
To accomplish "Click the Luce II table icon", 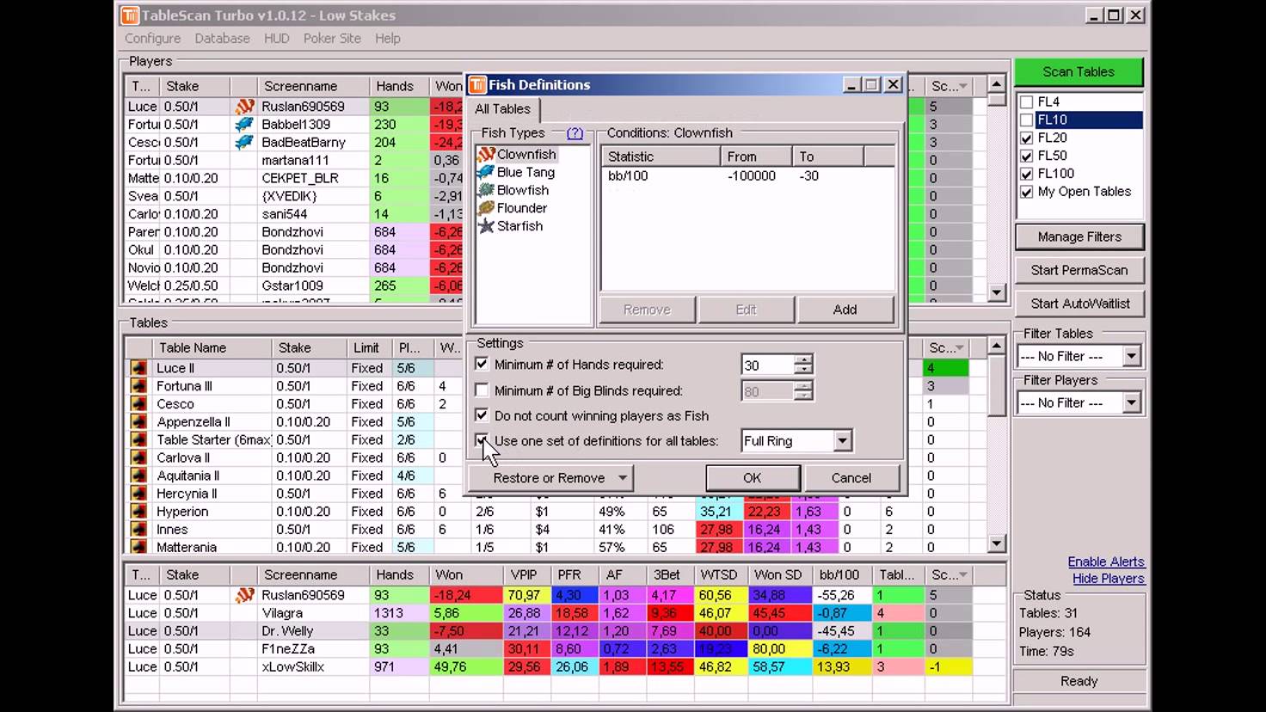I will click(x=138, y=368).
